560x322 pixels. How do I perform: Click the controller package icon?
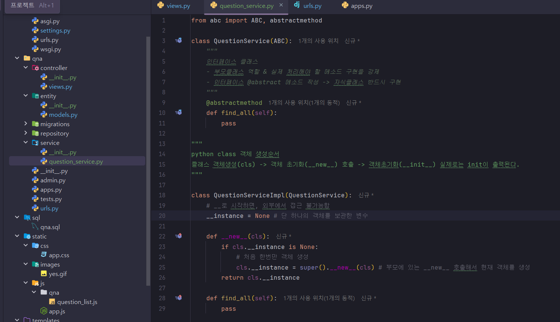pos(35,68)
